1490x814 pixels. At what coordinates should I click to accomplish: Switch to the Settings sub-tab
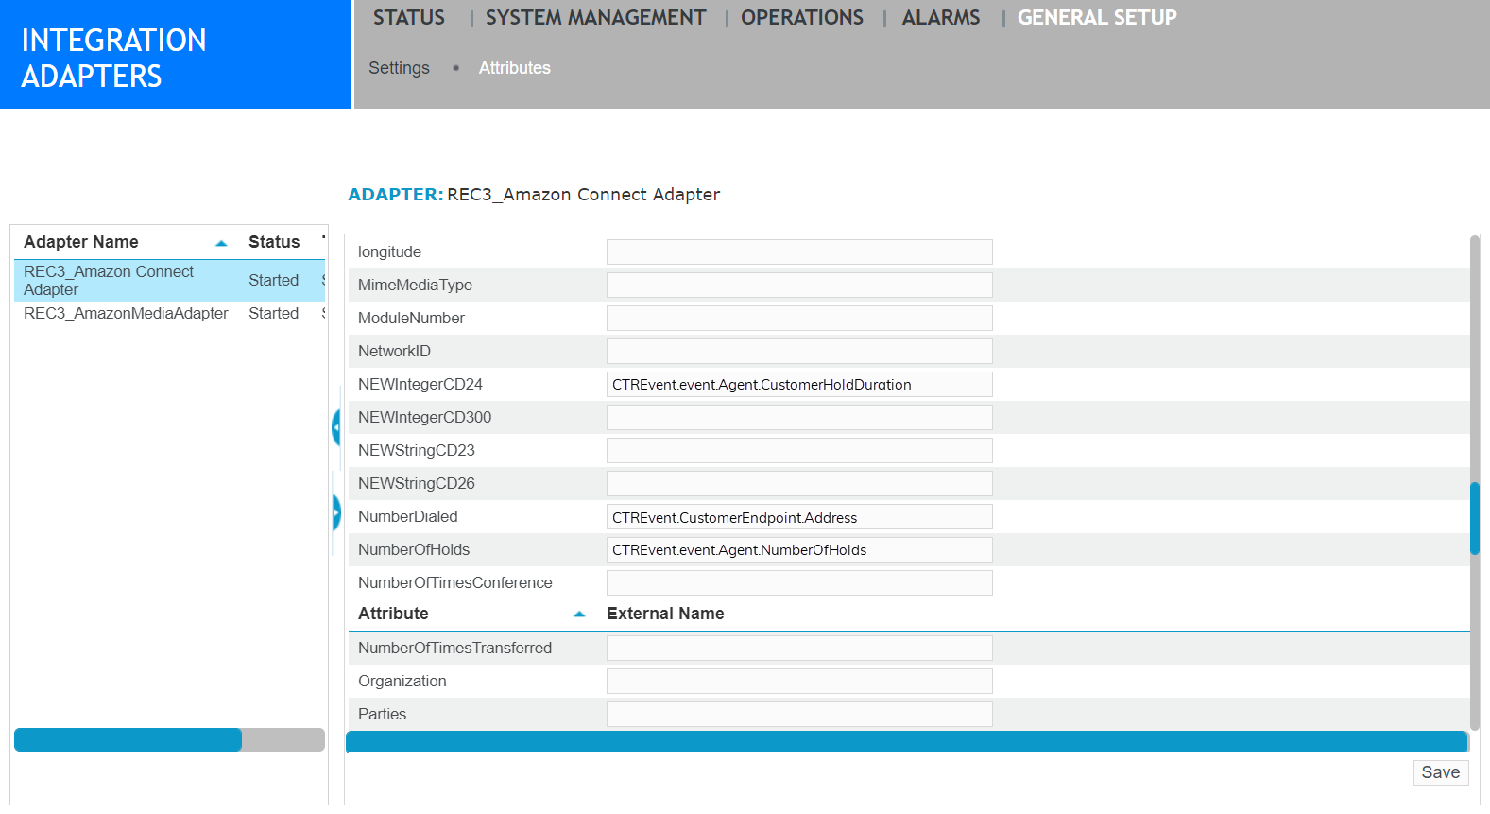point(399,68)
